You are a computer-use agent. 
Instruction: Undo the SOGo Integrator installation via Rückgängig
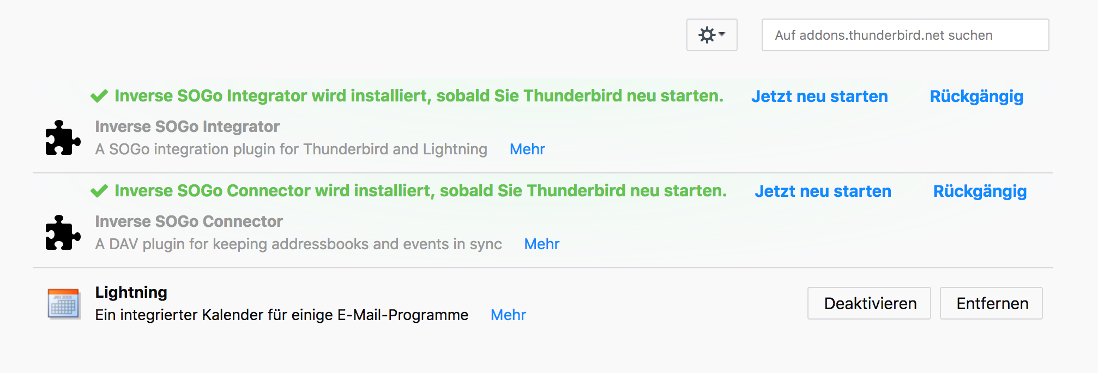(x=976, y=97)
